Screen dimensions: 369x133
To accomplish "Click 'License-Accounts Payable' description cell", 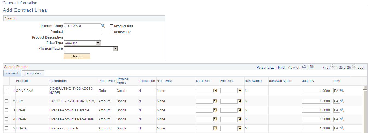I will [x=69, y=110].
